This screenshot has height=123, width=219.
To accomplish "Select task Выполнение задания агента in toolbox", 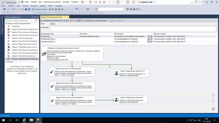I will 22,29.
